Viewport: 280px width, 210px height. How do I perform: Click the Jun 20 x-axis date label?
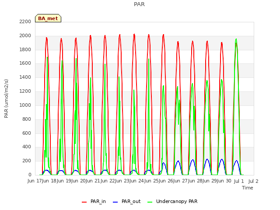[79, 181]
